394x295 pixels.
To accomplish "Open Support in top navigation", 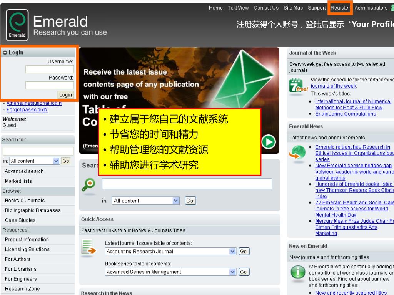I will [317, 8].
